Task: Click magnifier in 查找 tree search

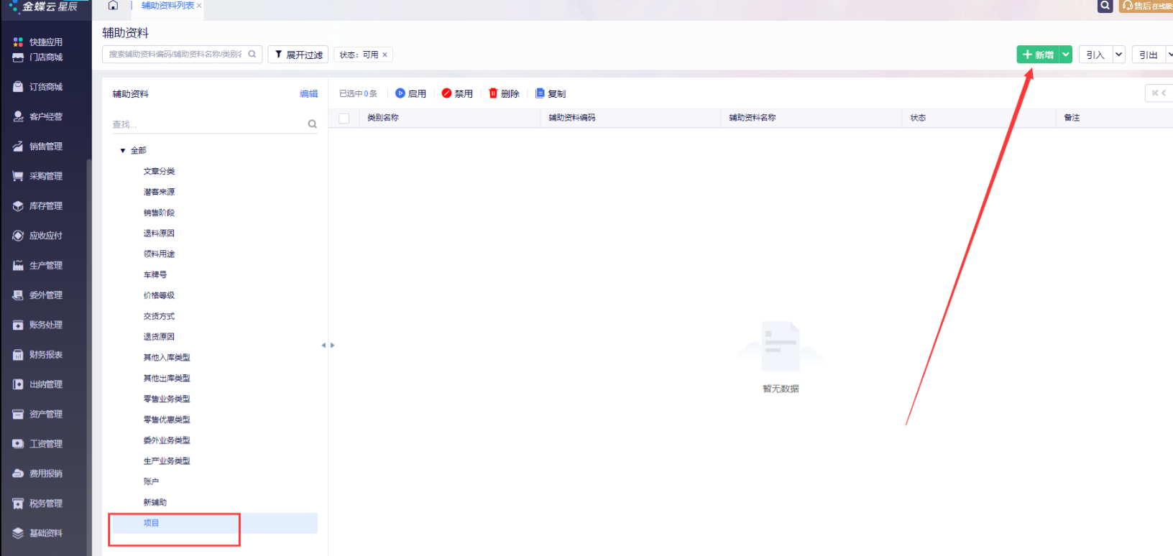Action: coord(312,124)
